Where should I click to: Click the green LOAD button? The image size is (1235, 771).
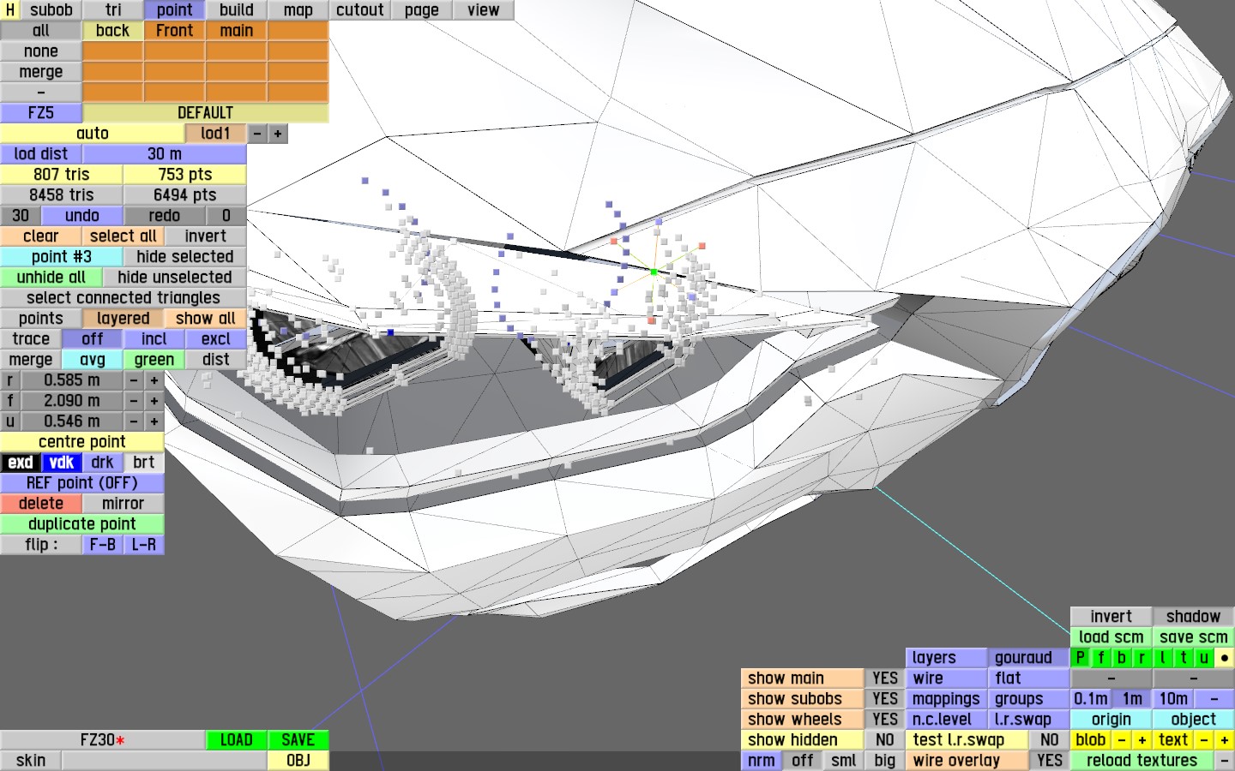(237, 740)
